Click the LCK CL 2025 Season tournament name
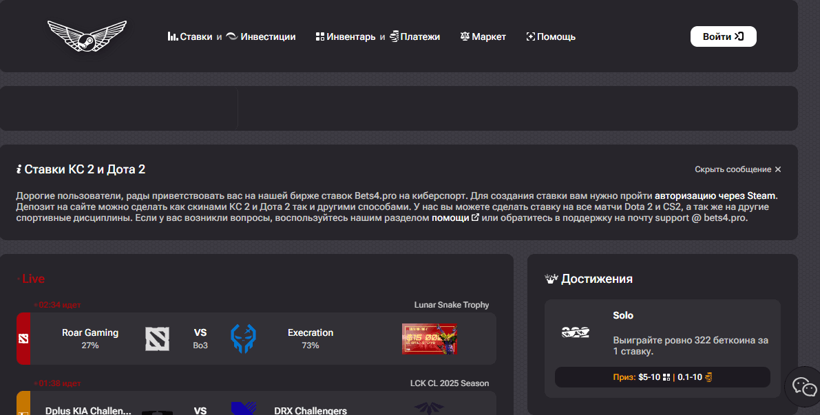Screen dimensions: 820x415 pos(449,383)
